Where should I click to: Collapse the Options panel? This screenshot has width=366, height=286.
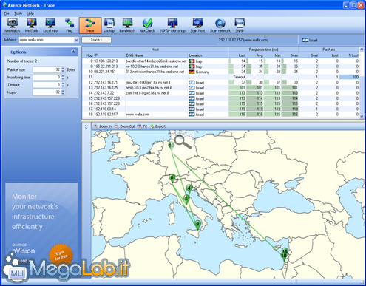pos(73,52)
